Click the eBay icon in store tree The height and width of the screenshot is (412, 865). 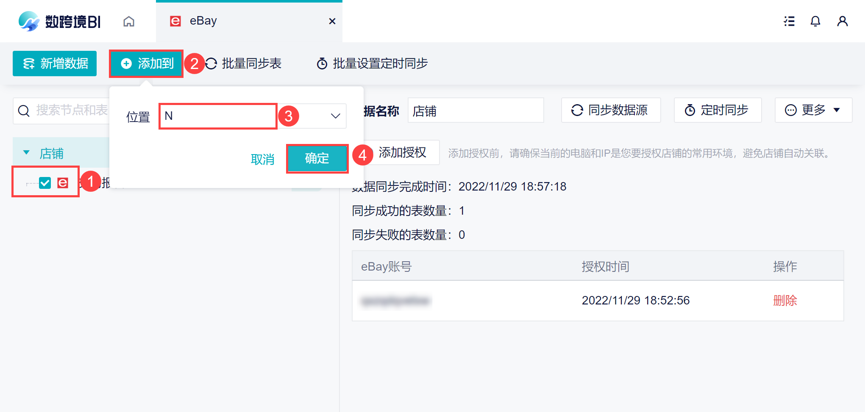click(x=63, y=182)
